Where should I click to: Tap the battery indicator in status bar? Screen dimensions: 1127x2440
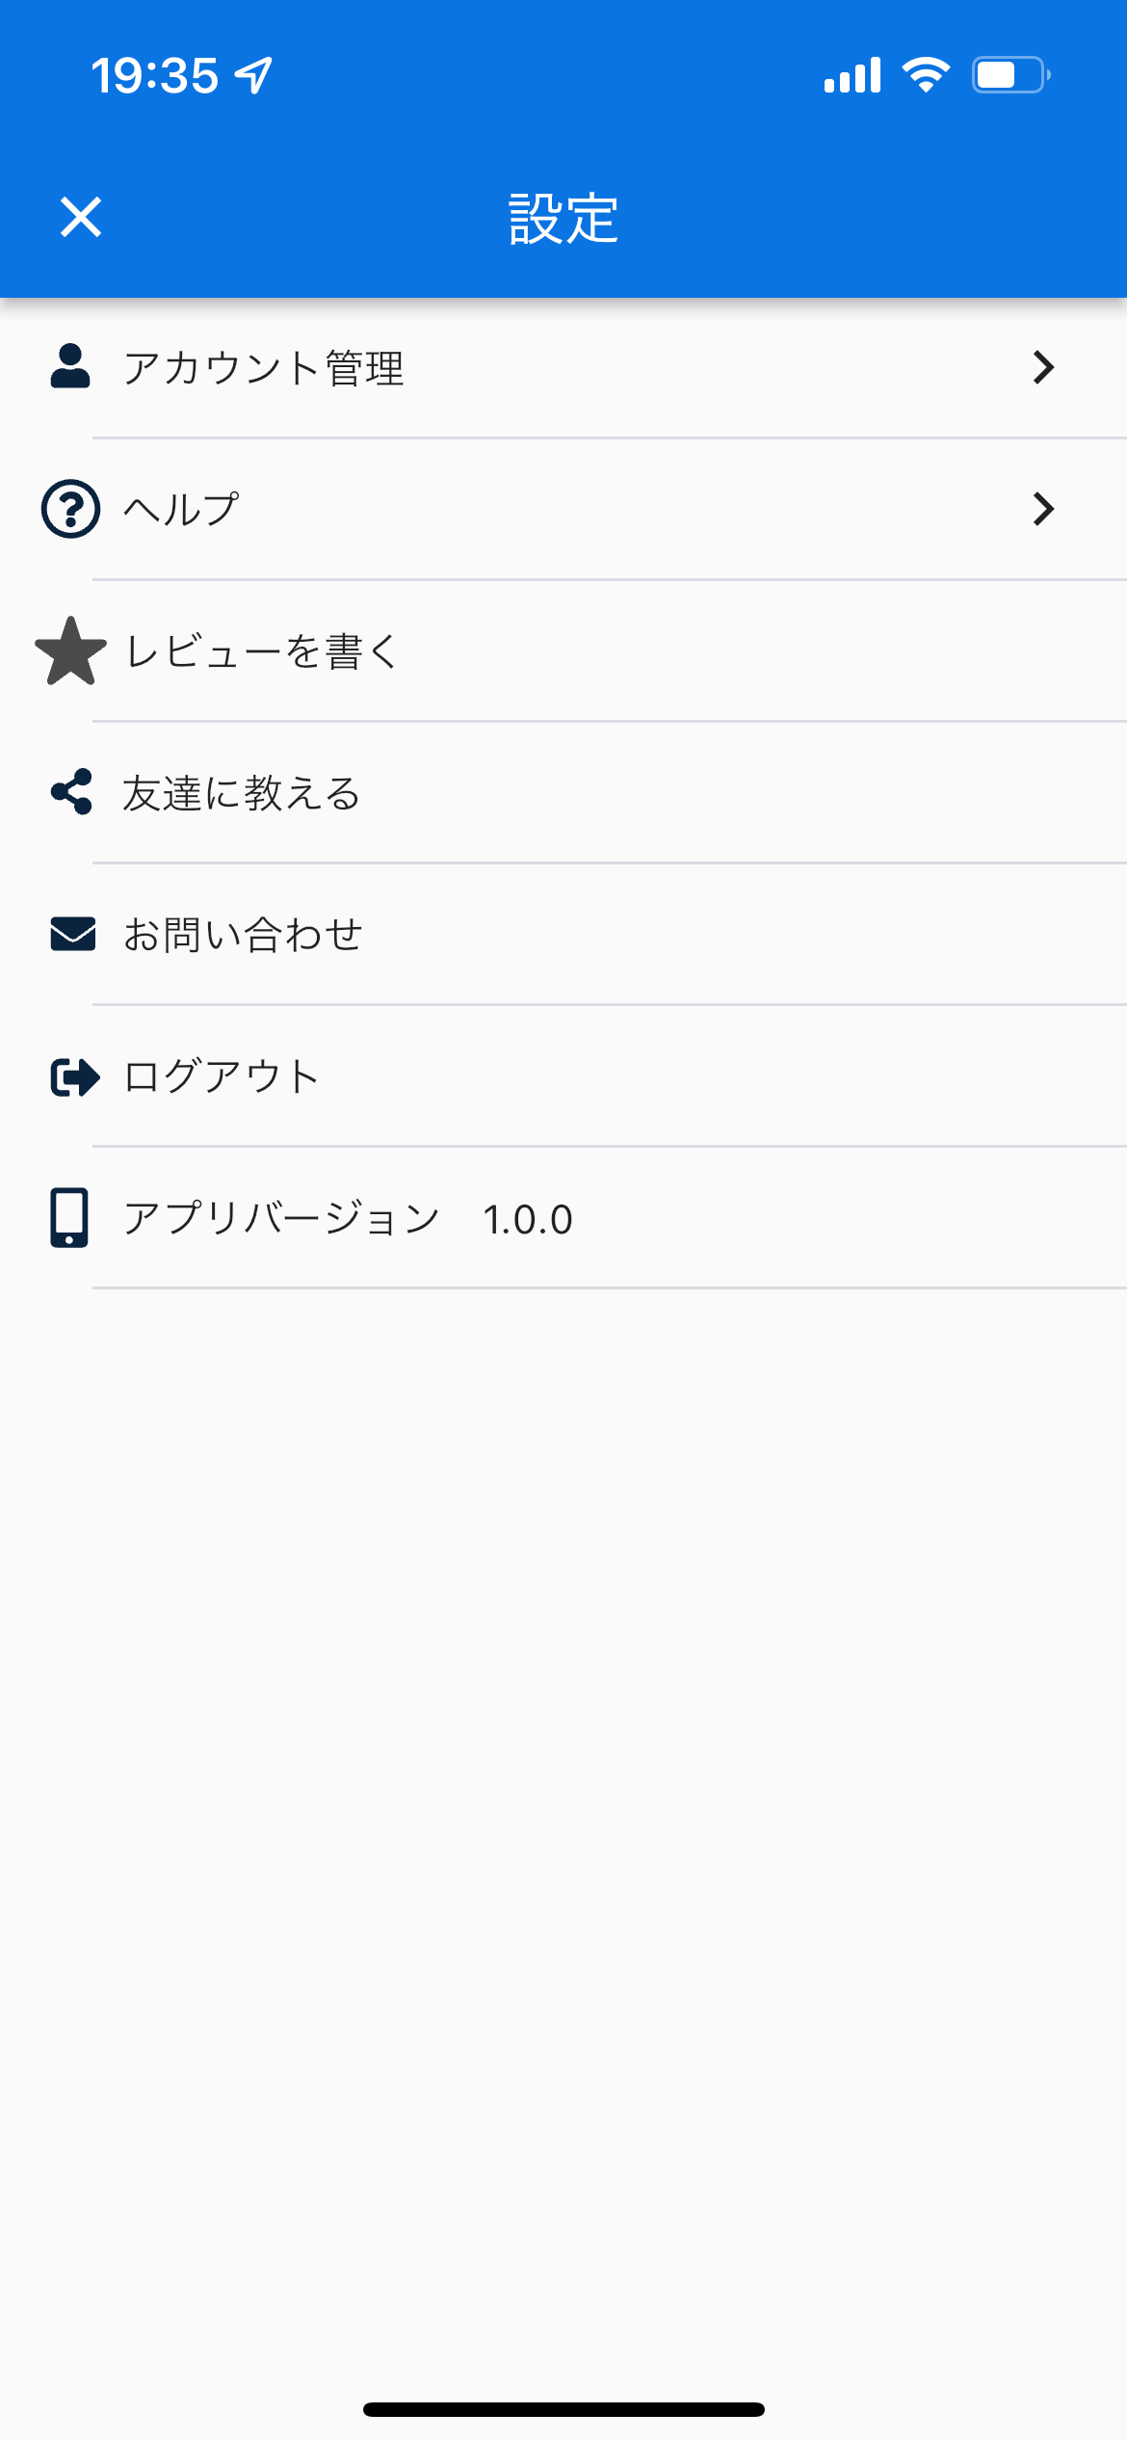pos(1009,75)
